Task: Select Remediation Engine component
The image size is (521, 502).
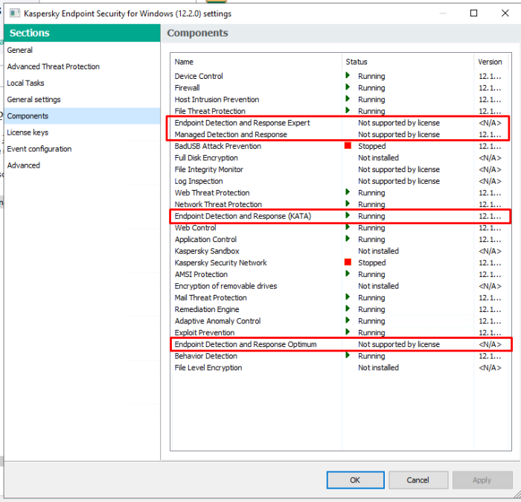Action: pyautogui.click(x=207, y=309)
